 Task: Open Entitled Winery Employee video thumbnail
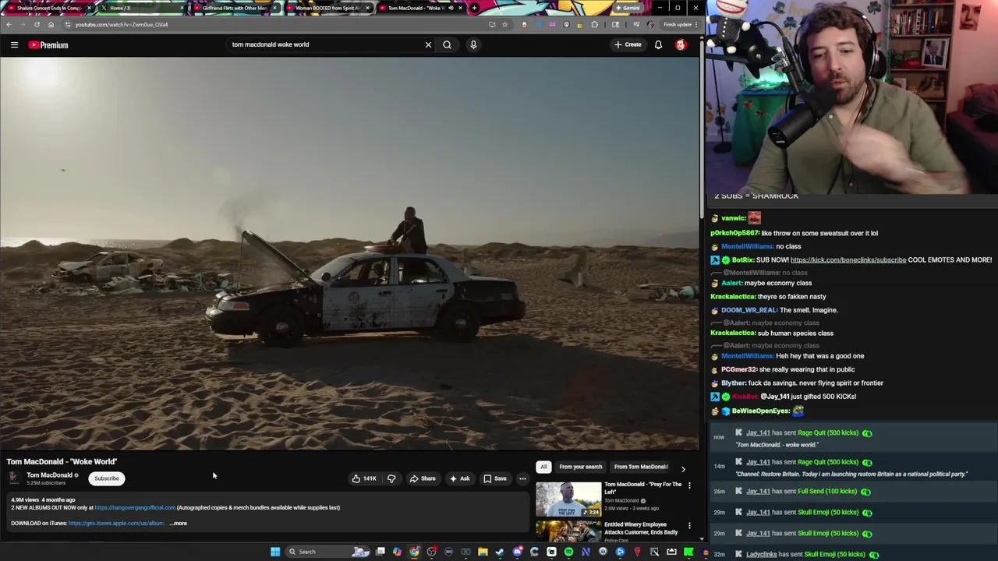[x=568, y=531]
